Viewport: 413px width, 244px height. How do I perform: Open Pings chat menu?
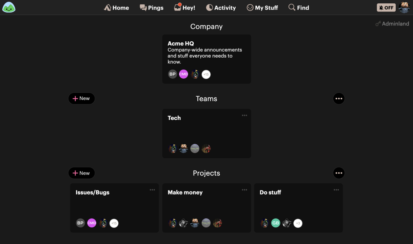click(152, 7)
